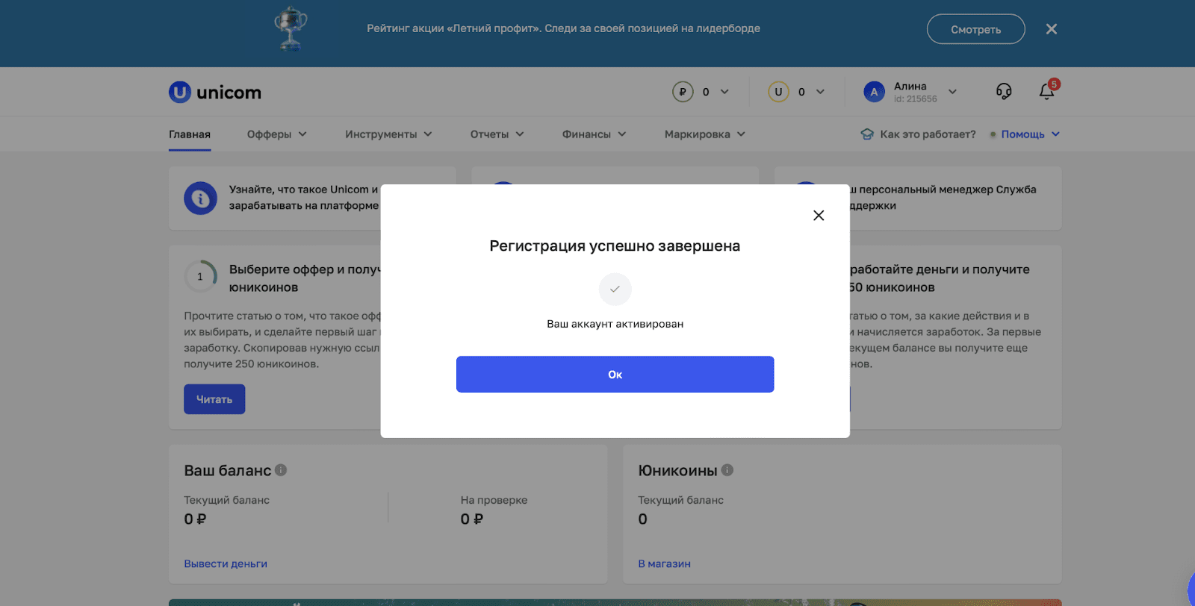The width and height of the screenshot is (1195, 606).
Task: Open the Маркировка menu
Action: tap(705, 134)
